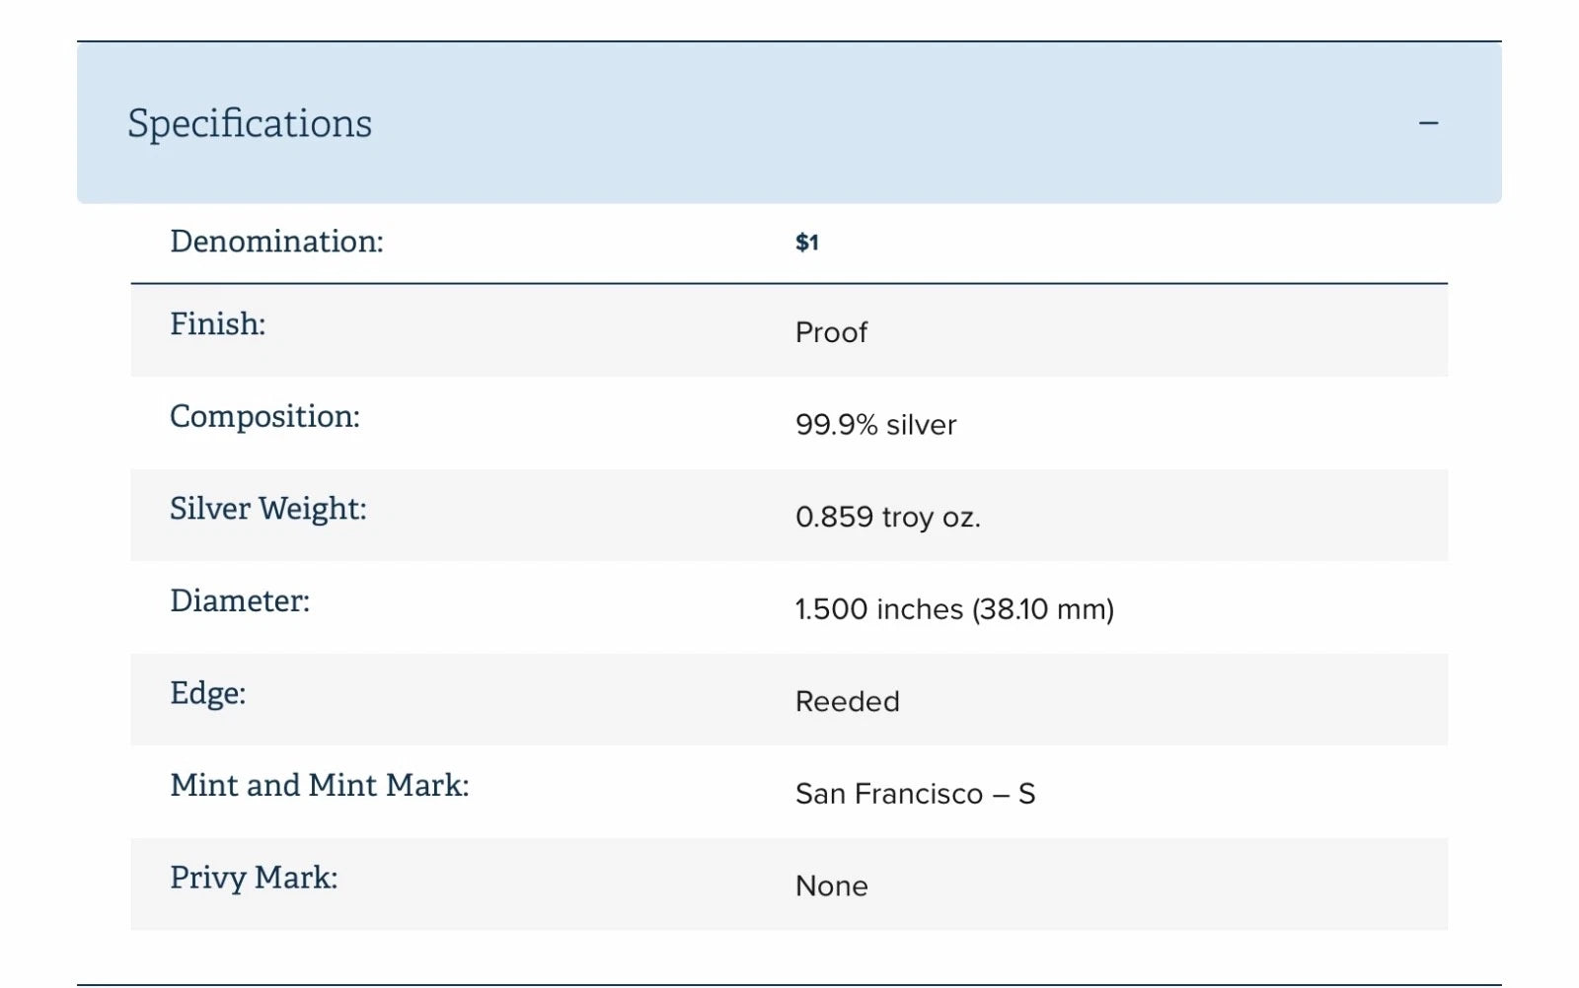Screen dimensions: 1579x988
Task: Click the None privy mark value
Action: (x=832, y=885)
